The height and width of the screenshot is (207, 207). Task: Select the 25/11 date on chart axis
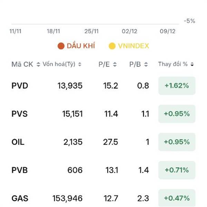91,31
